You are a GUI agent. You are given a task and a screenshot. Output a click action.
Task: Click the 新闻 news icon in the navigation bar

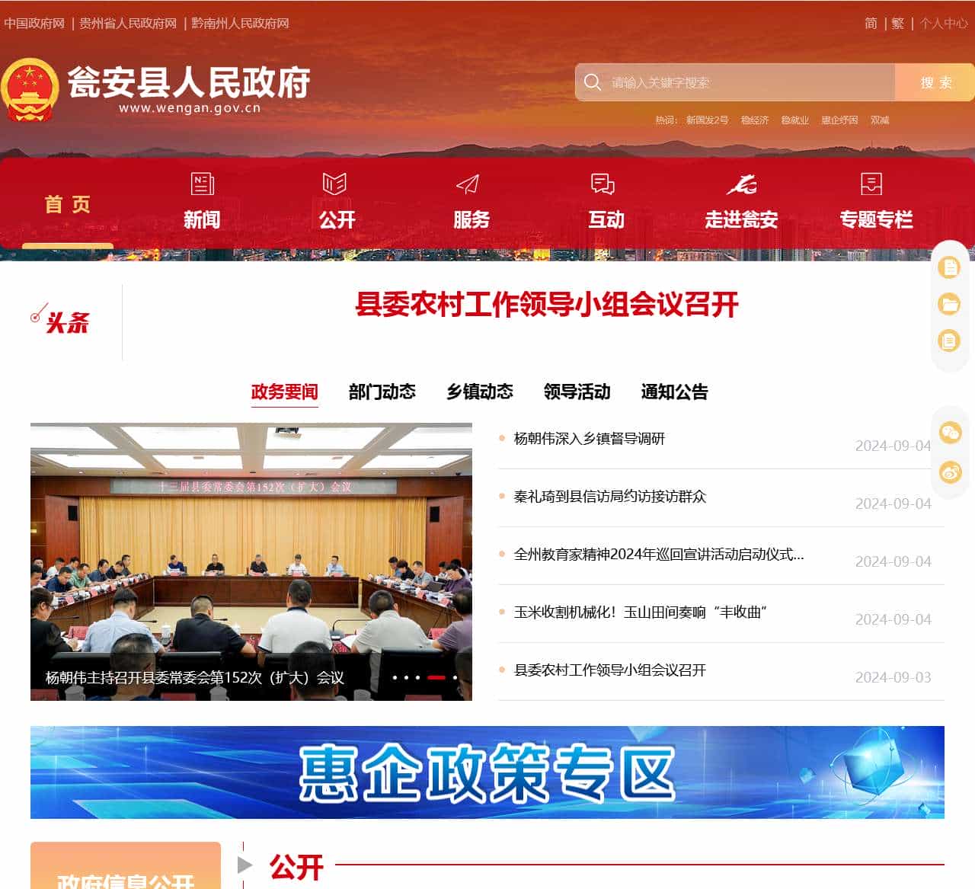pos(201,184)
